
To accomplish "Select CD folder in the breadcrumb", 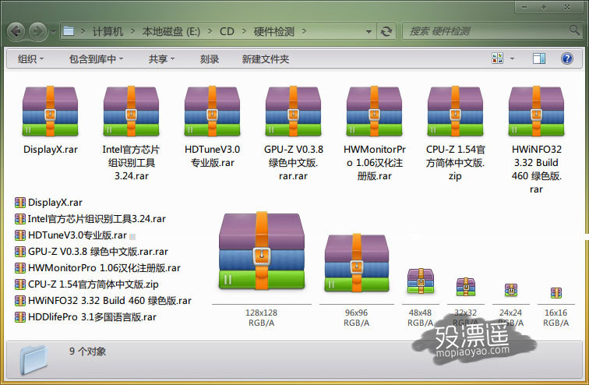I will tap(227, 31).
